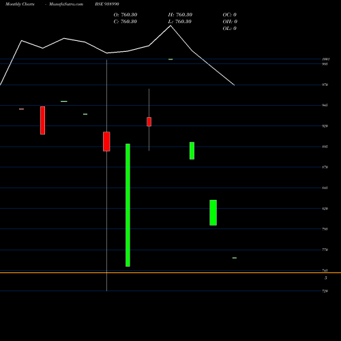Click the "OH: 0" readout
341x341 pixels.
click(x=230, y=22)
